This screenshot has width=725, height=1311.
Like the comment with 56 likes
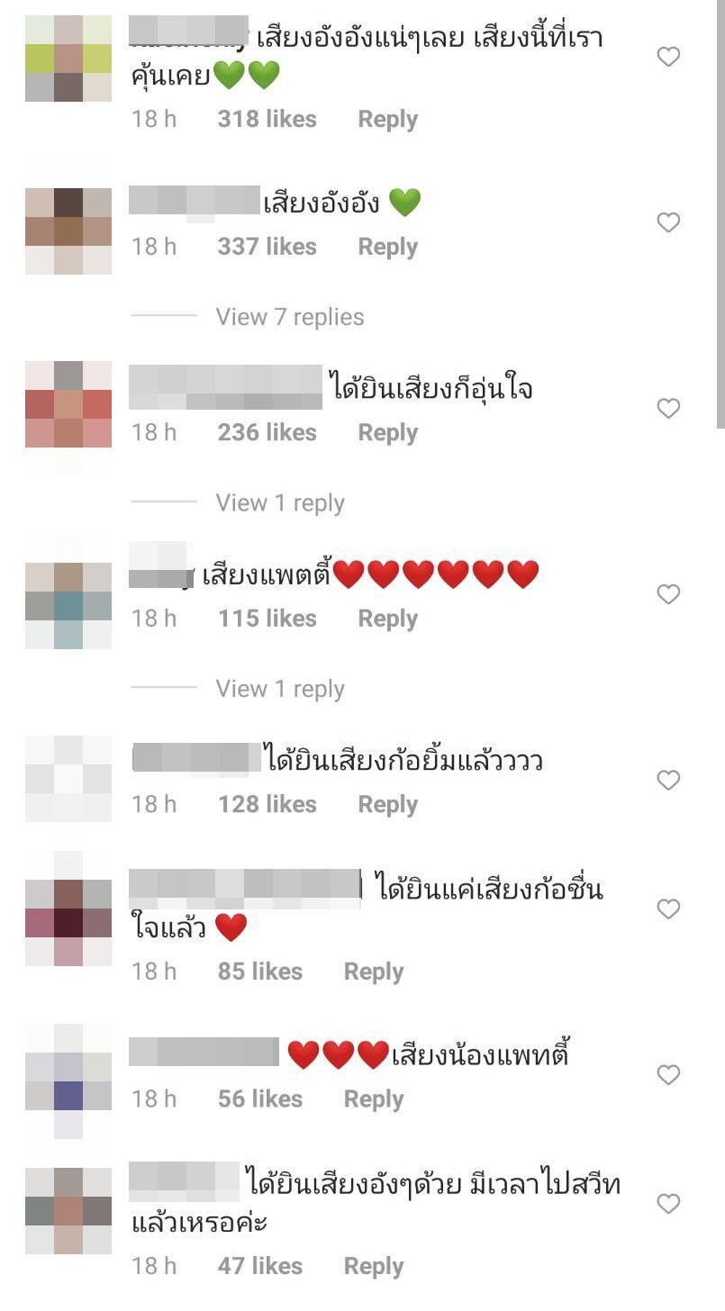(667, 1075)
